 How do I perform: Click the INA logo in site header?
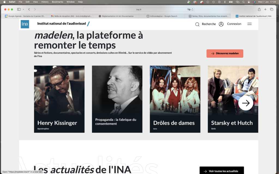[x=25, y=24]
